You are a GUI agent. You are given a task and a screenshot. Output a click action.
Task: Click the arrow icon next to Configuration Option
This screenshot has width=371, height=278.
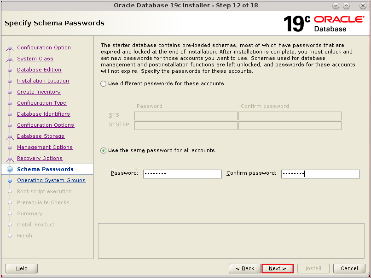(10, 47)
